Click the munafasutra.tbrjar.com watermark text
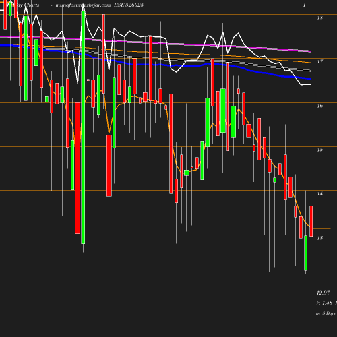337x337 pixels. 83,5
